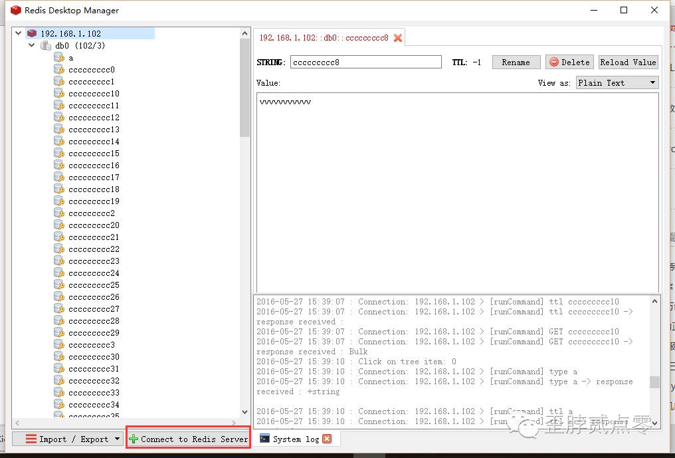Select key cccccccccc17 in the tree
This screenshot has height=458, width=675.
[94, 177]
